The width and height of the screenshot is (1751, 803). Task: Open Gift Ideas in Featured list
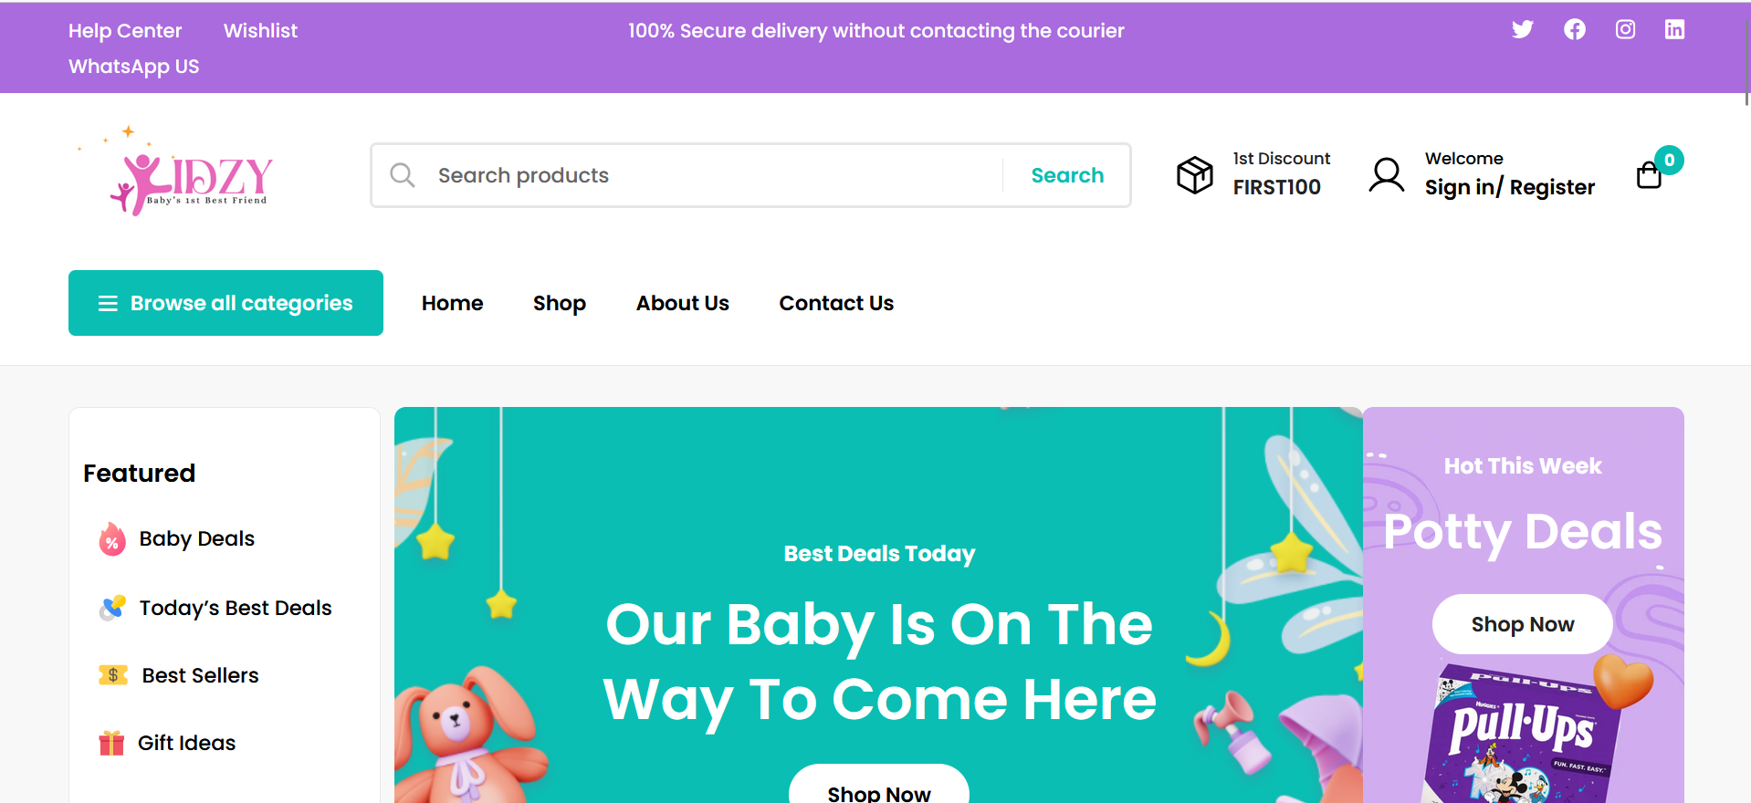[186, 743]
